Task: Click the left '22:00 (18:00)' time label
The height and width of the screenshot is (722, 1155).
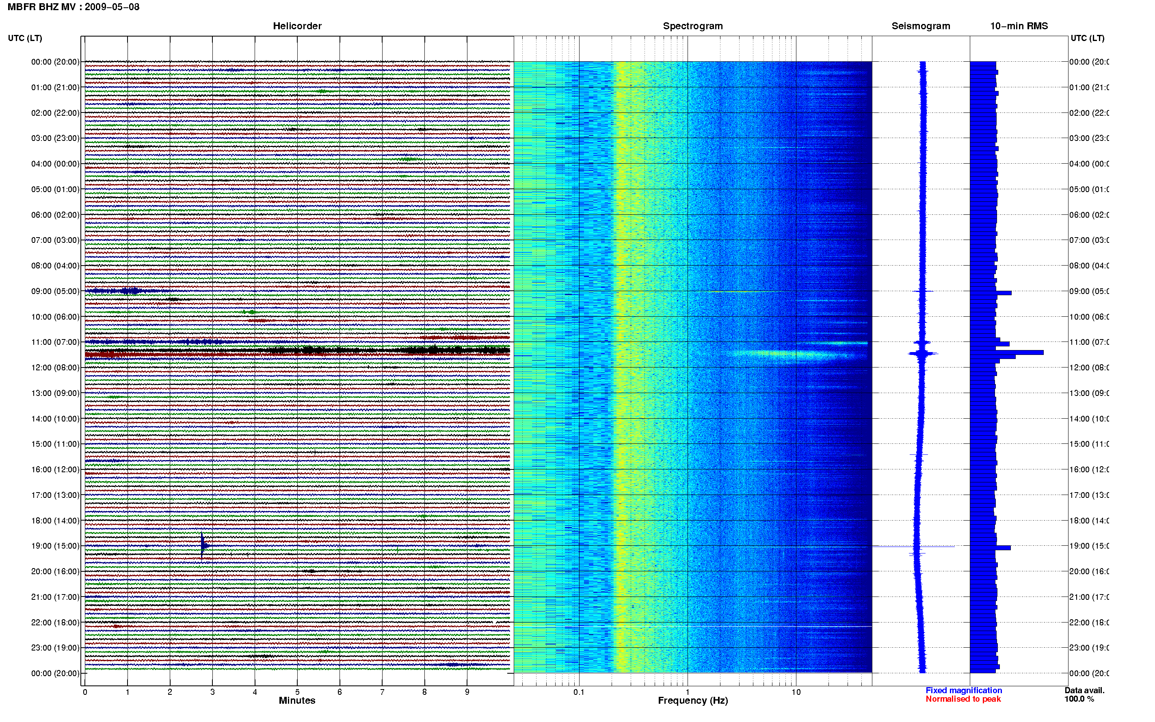Action: tap(55, 623)
